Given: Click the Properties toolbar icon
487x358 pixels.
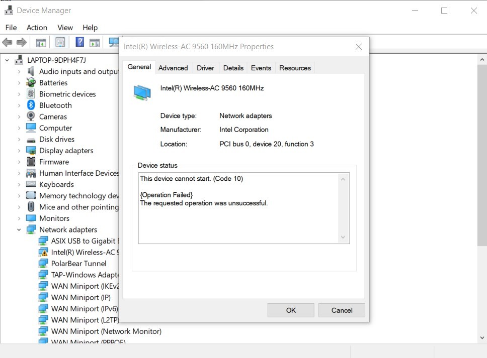Looking at the screenshot, I should [x=60, y=42].
